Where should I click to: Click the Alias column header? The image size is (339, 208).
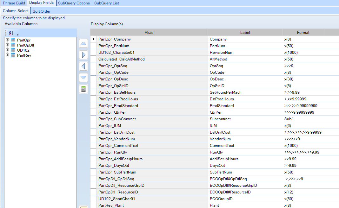[149, 32]
